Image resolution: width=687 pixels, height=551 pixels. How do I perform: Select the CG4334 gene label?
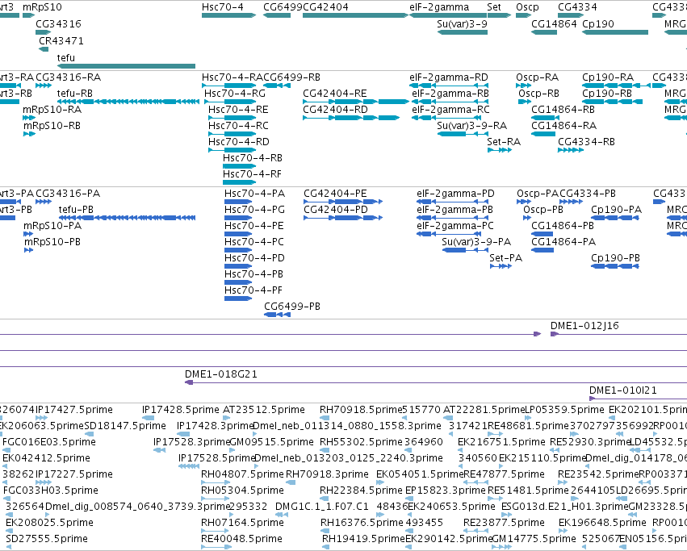(577, 7)
